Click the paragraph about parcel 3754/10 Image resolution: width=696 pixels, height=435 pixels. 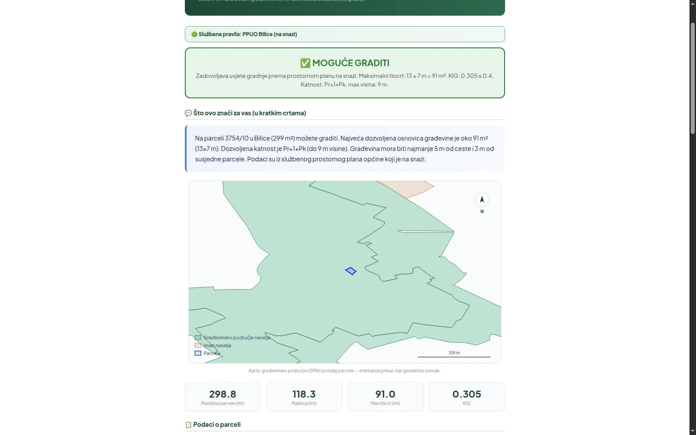tap(345, 149)
